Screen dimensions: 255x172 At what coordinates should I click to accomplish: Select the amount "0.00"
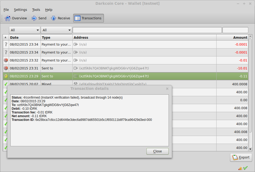[244, 100]
